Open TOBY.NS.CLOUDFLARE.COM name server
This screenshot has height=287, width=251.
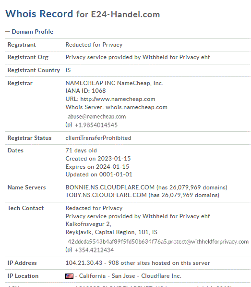[x=106, y=195]
